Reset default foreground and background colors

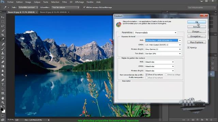(x=1, y=106)
